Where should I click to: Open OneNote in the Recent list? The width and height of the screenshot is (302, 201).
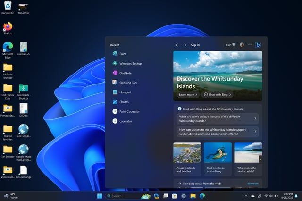125,73
